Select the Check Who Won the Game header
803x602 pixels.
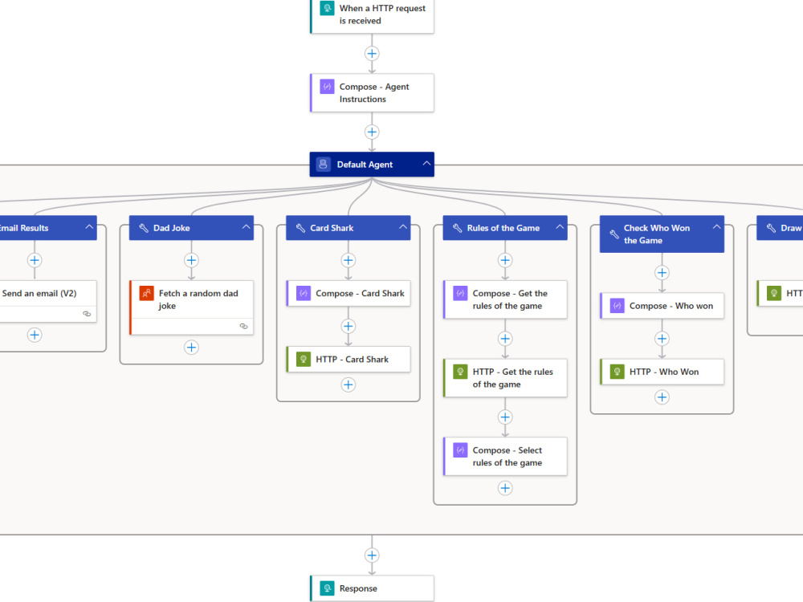[x=662, y=234]
